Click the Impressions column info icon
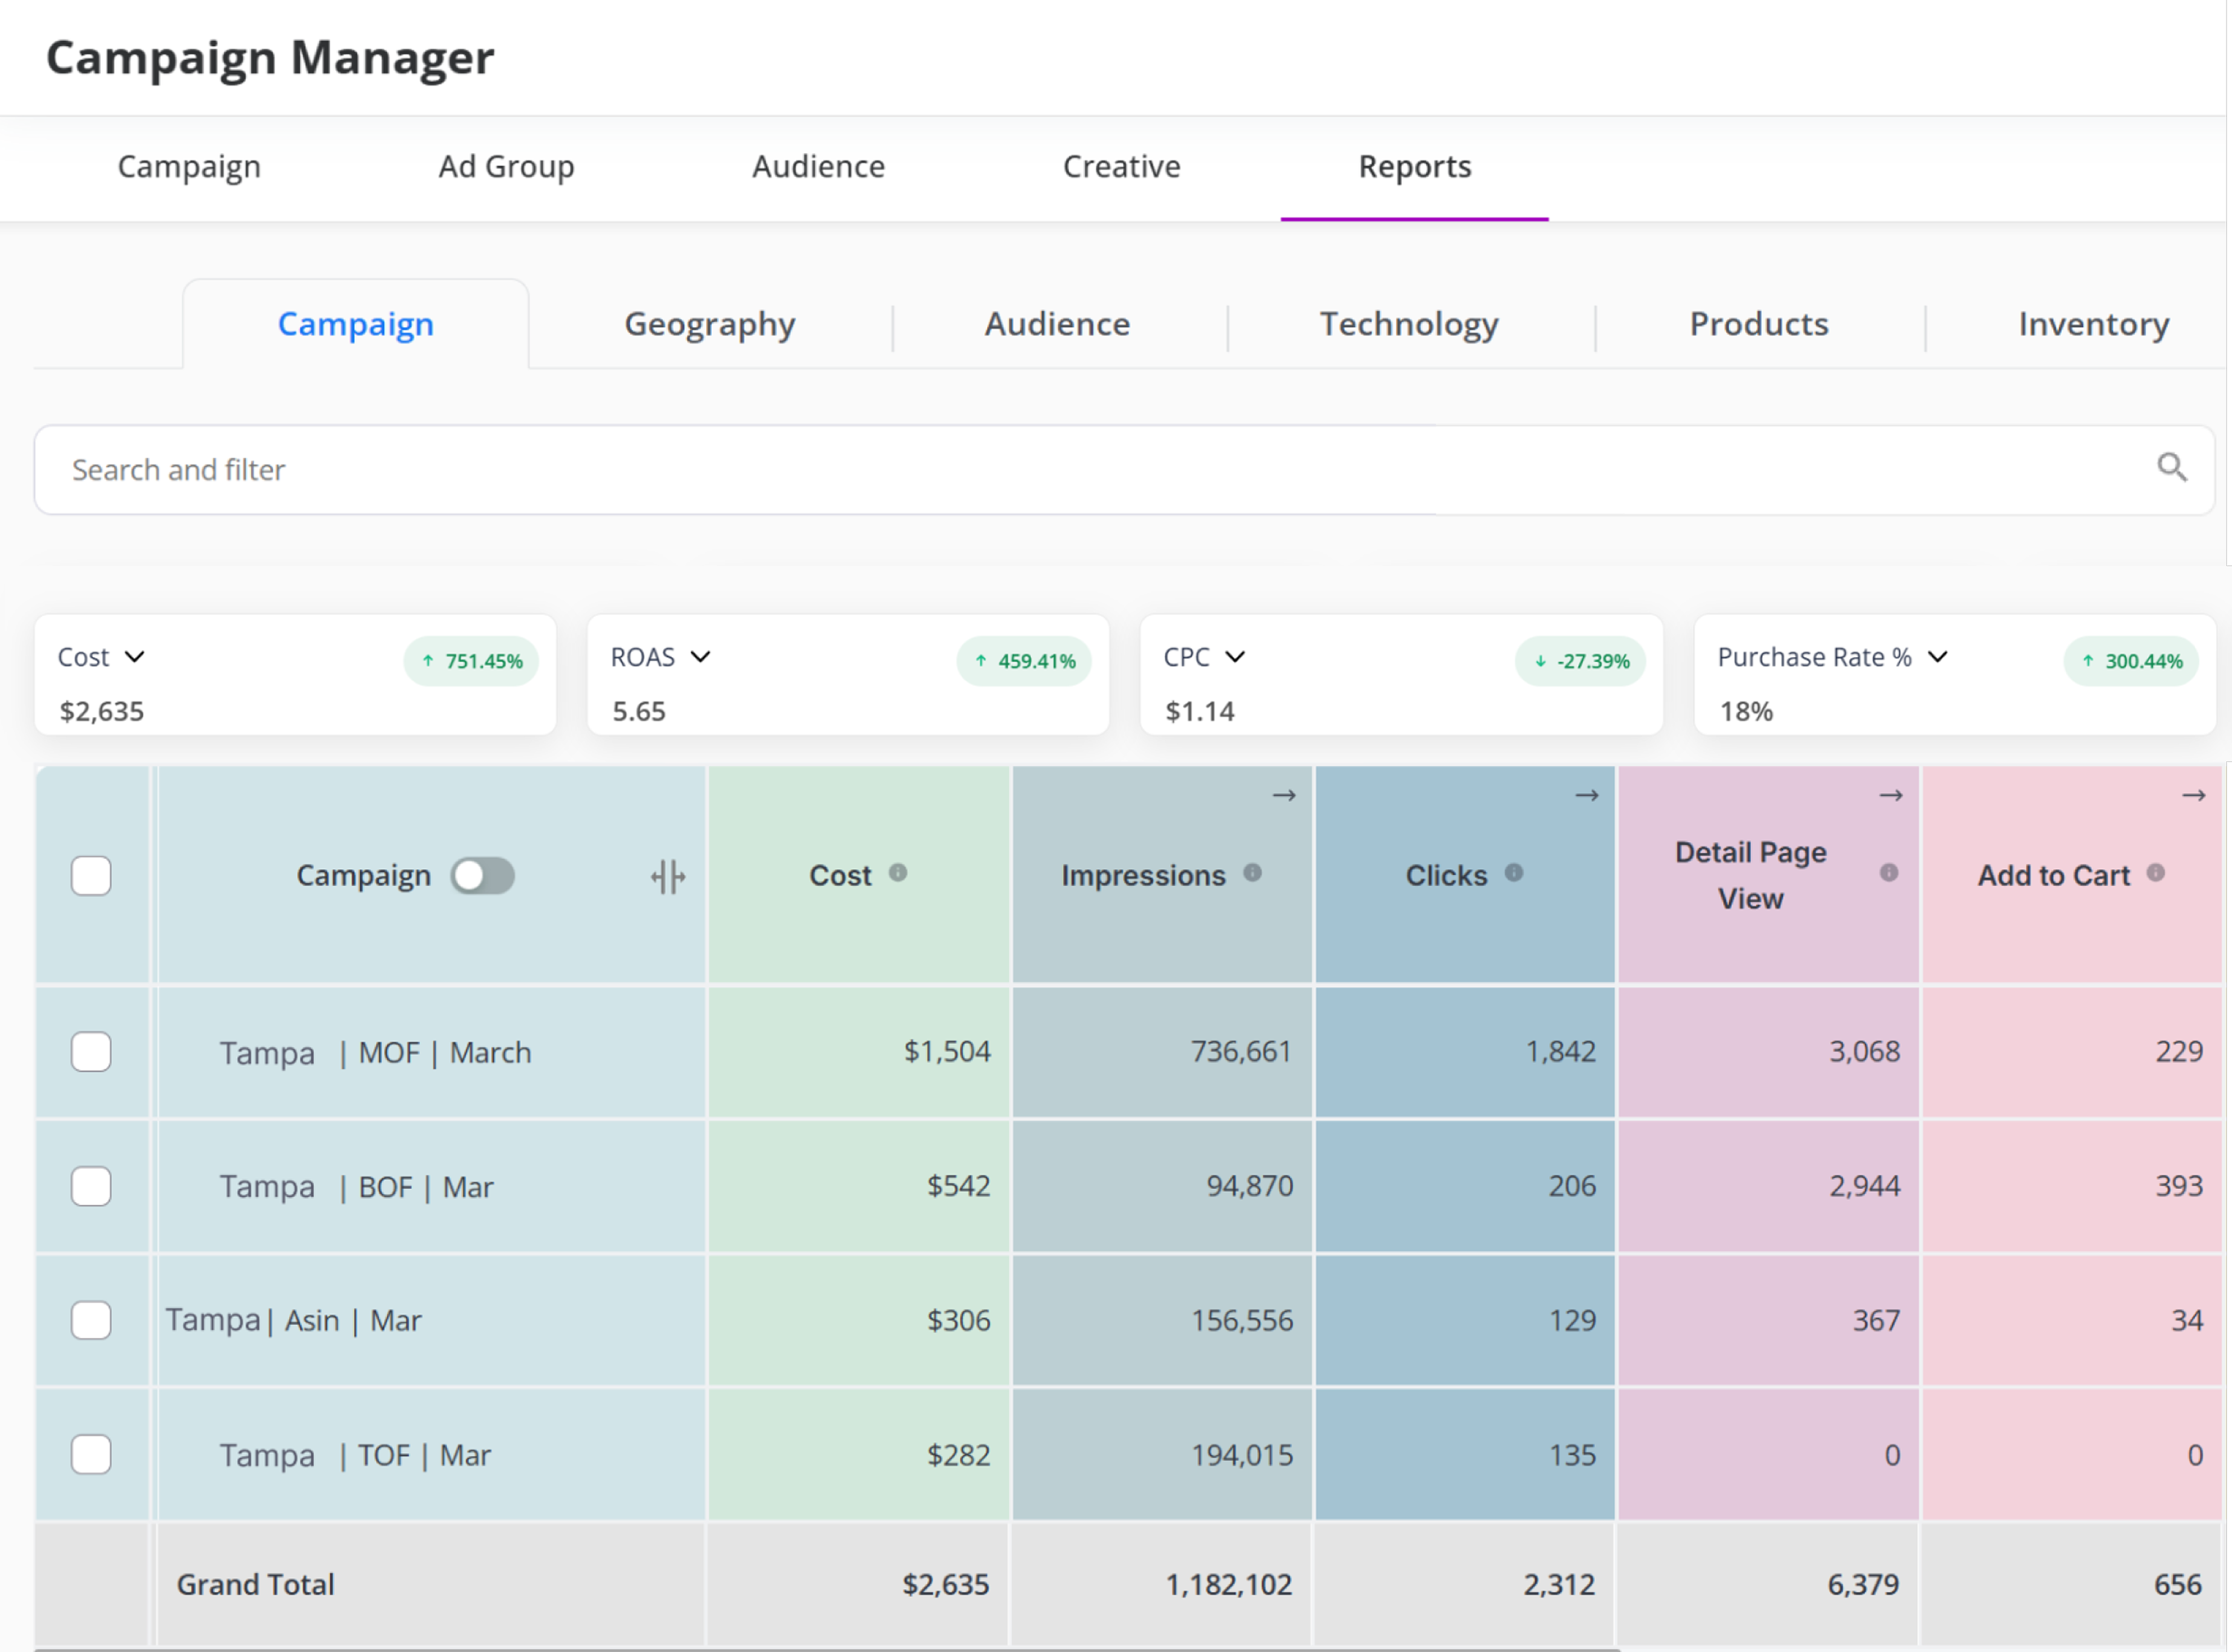This screenshot has width=2232, height=1652. point(1252,873)
